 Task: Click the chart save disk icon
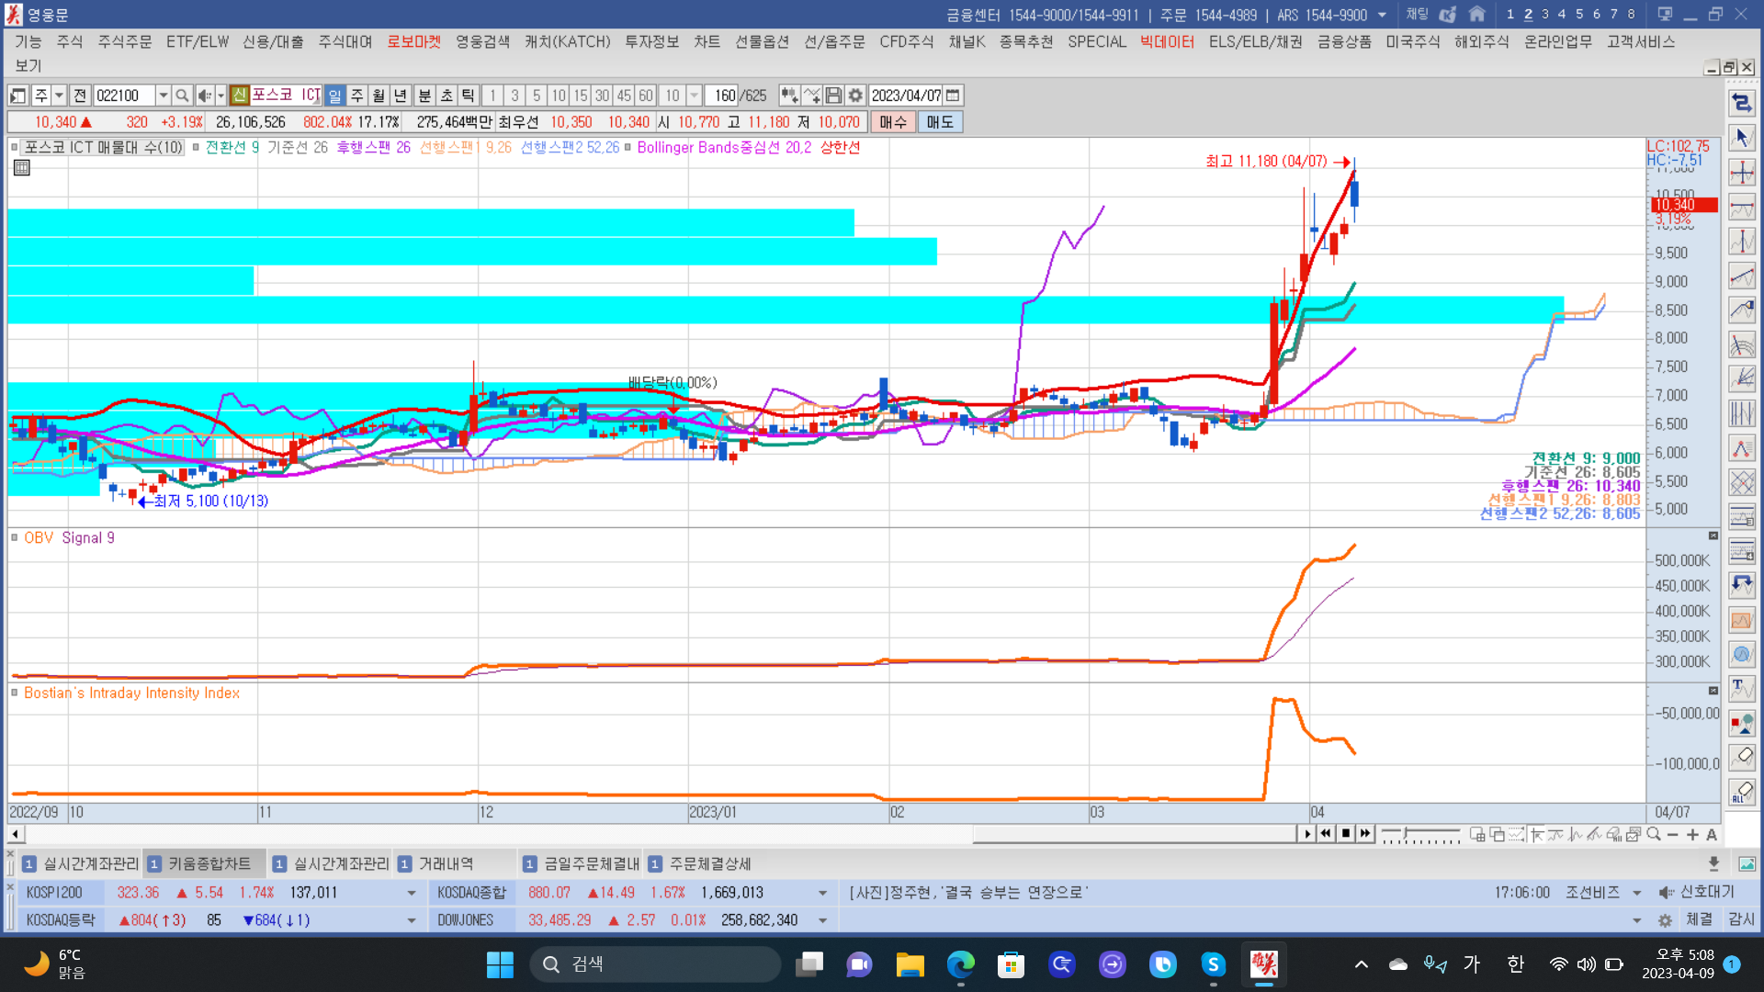(x=833, y=96)
